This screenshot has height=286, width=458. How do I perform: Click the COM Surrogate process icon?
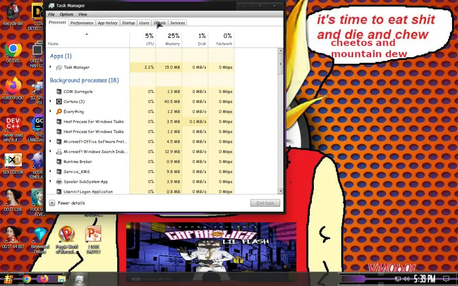59,92
